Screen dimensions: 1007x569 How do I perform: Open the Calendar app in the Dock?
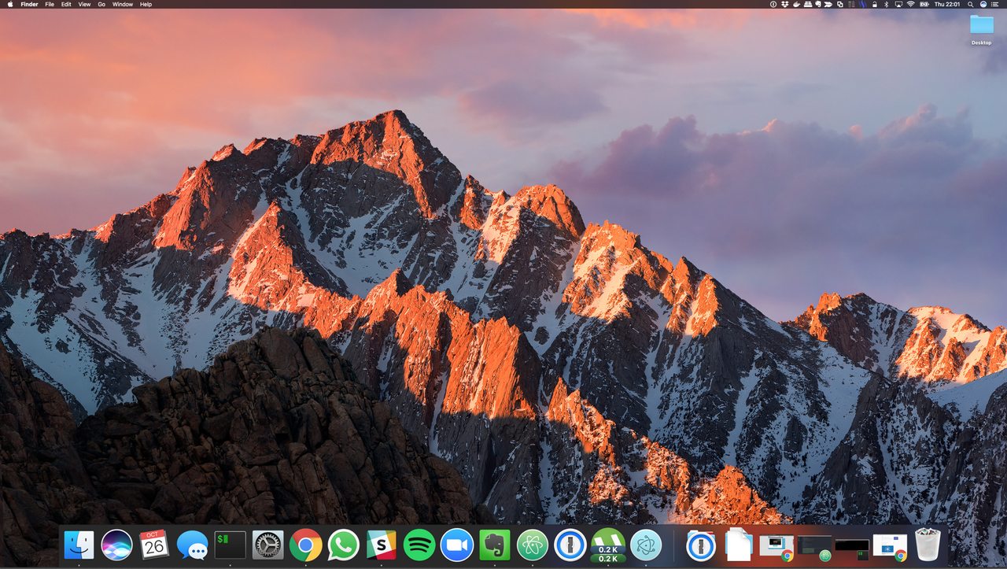(154, 545)
